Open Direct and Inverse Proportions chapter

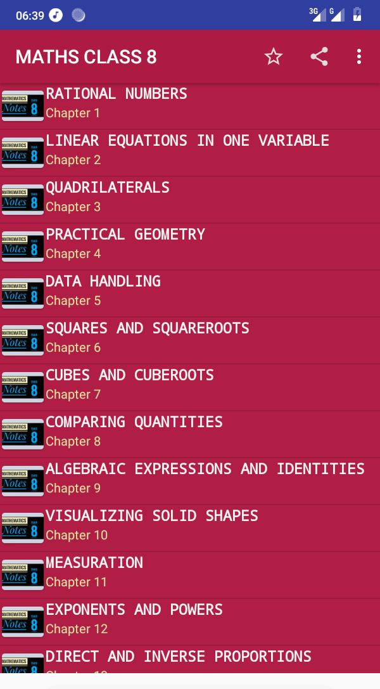(179, 657)
